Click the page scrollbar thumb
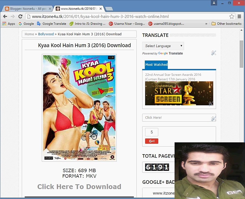This screenshot has height=199, width=245. tap(241, 54)
